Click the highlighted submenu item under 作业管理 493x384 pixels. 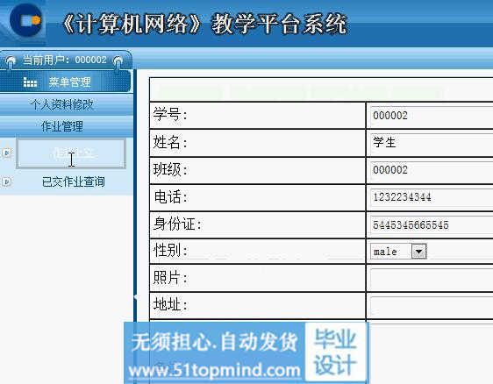tap(71, 153)
